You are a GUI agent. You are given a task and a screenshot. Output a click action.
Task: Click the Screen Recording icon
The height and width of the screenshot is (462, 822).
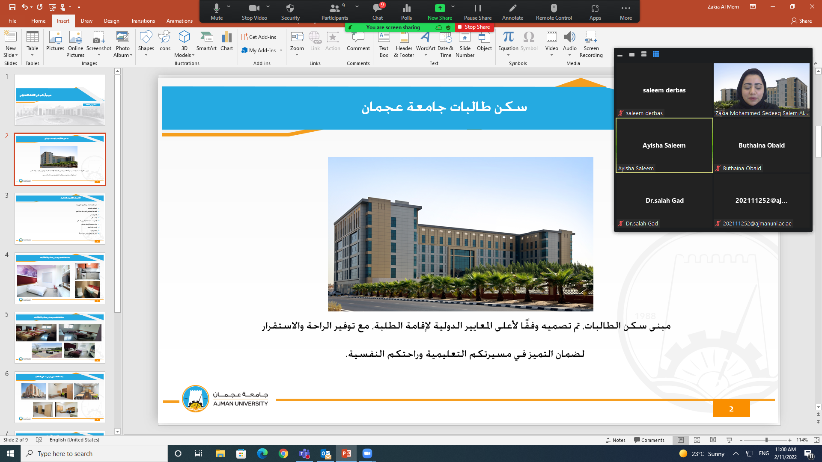pyautogui.click(x=591, y=43)
